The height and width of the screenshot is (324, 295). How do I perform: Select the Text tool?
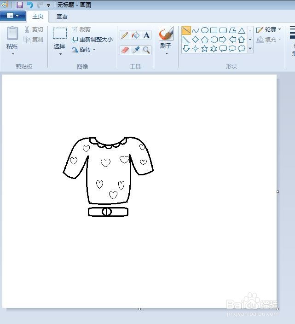coord(146,35)
